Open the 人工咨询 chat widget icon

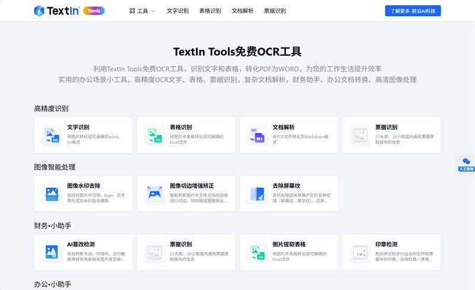[466, 161]
